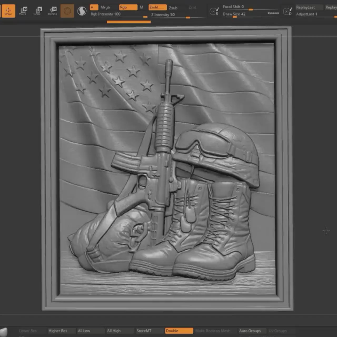Click the All Low button
The width and height of the screenshot is (337, 337).
tap(91, 331)
